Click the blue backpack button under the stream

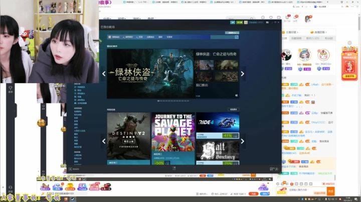point(265,193)
